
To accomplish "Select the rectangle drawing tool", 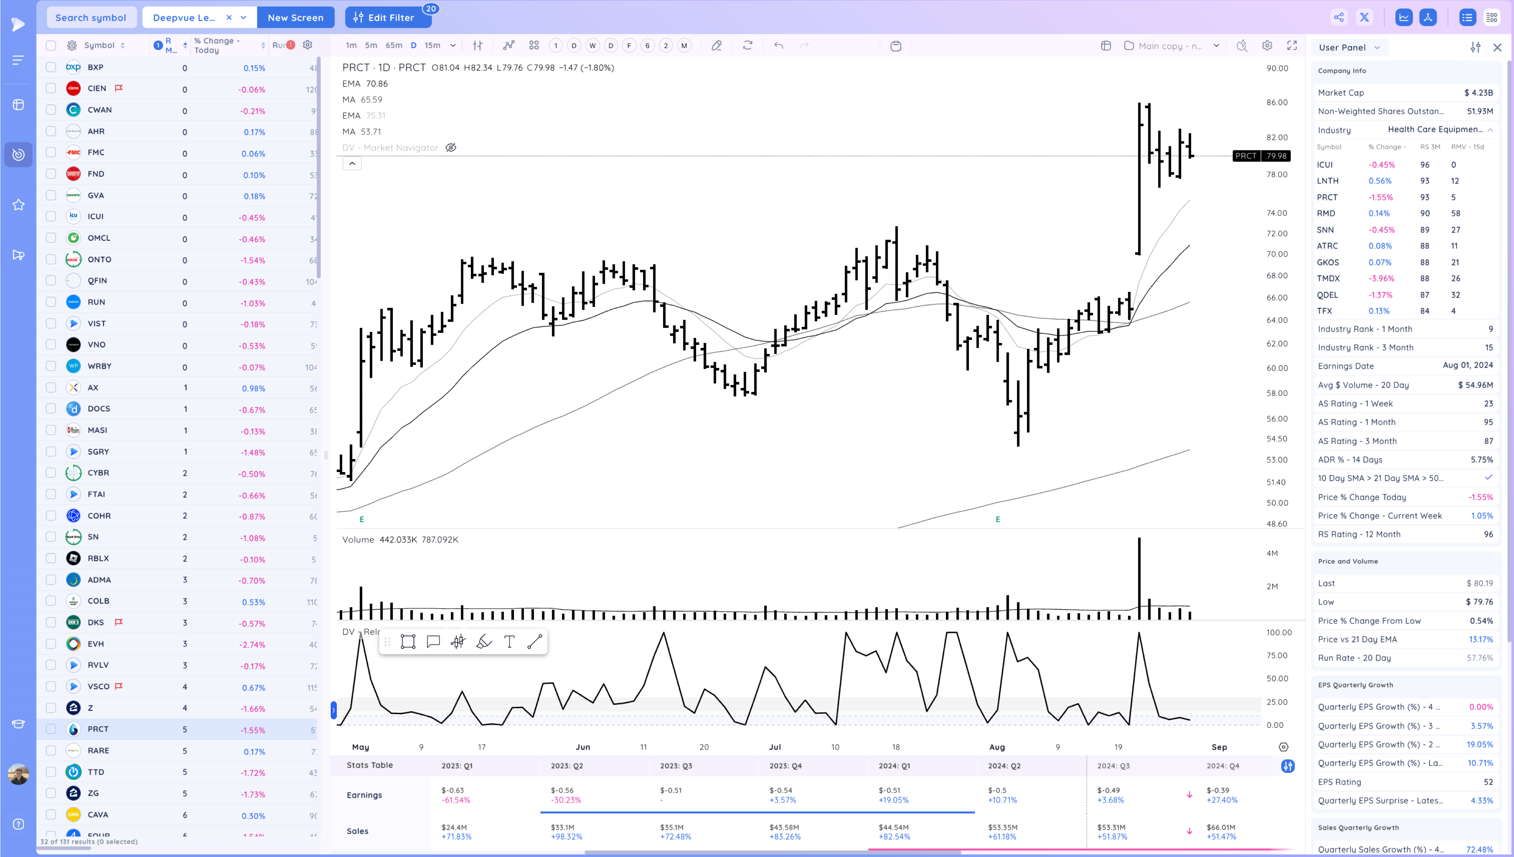I will (408, 642).
